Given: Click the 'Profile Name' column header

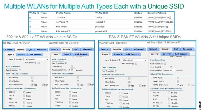Looking at the screenshot, I should point(63,13).
